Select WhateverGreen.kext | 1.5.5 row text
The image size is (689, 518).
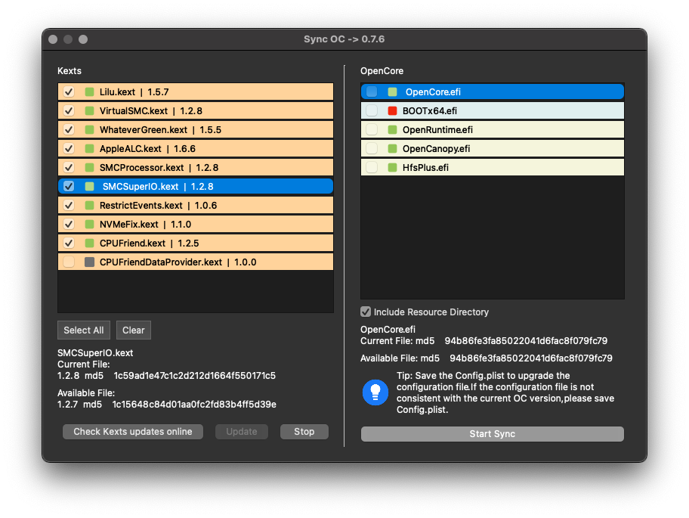click(160, 130)
